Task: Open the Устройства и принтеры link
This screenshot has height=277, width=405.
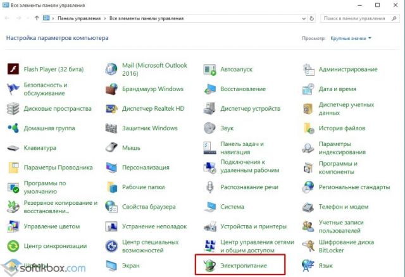Action: click(x=253, y=226)
